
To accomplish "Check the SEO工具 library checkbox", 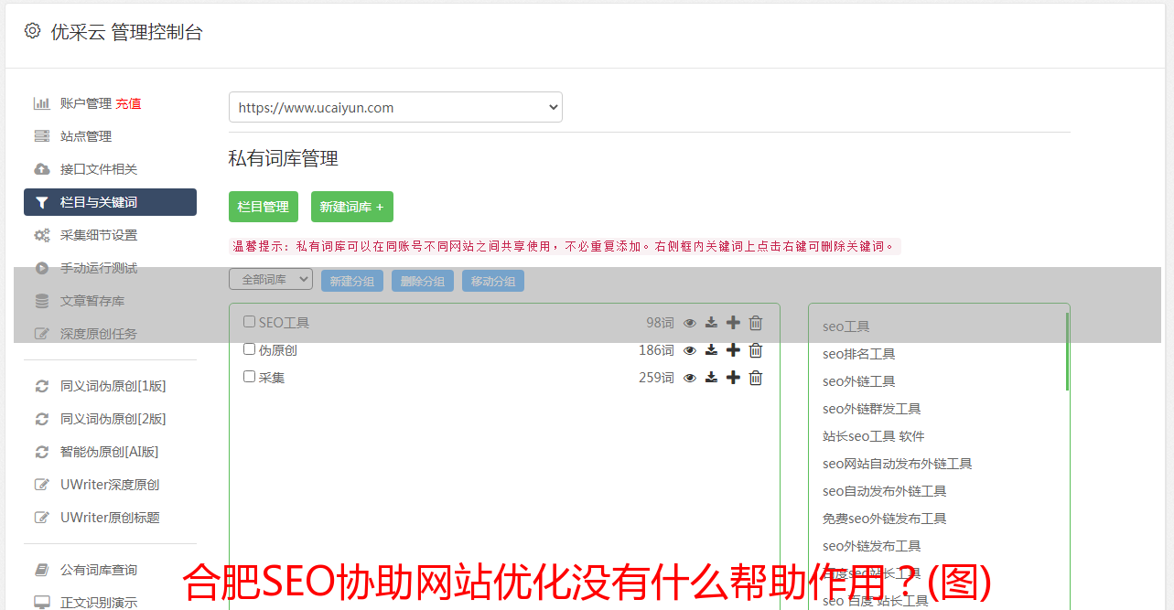I will coord(249,322).
